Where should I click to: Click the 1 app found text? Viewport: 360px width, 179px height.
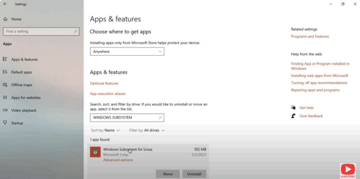(x=99, y=140)
